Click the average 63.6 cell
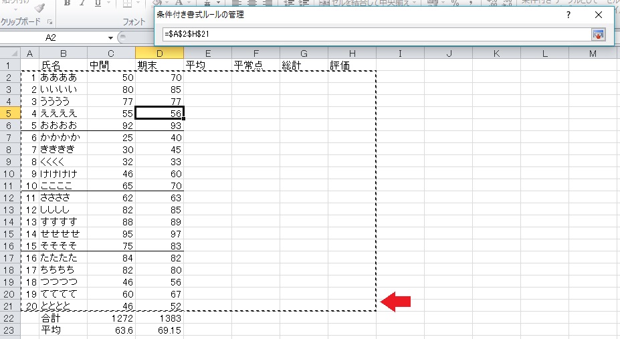The width and height of the screenshot is (620, 339). pos(111,330)
